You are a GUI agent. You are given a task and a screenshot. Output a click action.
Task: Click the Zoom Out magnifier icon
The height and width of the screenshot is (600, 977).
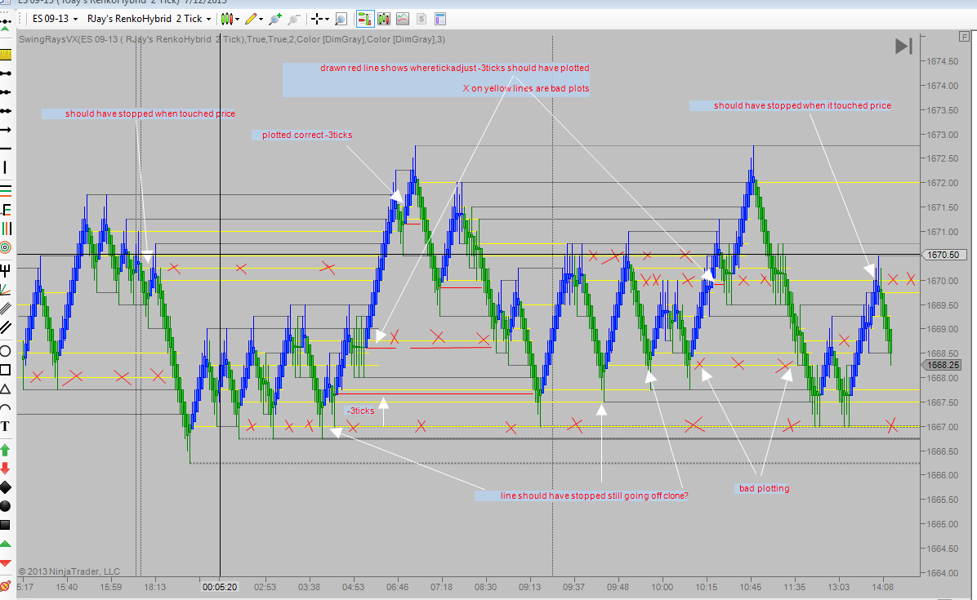pos(295,19)
